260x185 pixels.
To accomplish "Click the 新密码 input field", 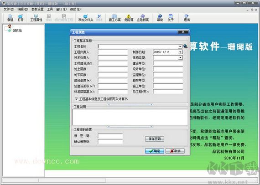I will (x=110, y=136).
